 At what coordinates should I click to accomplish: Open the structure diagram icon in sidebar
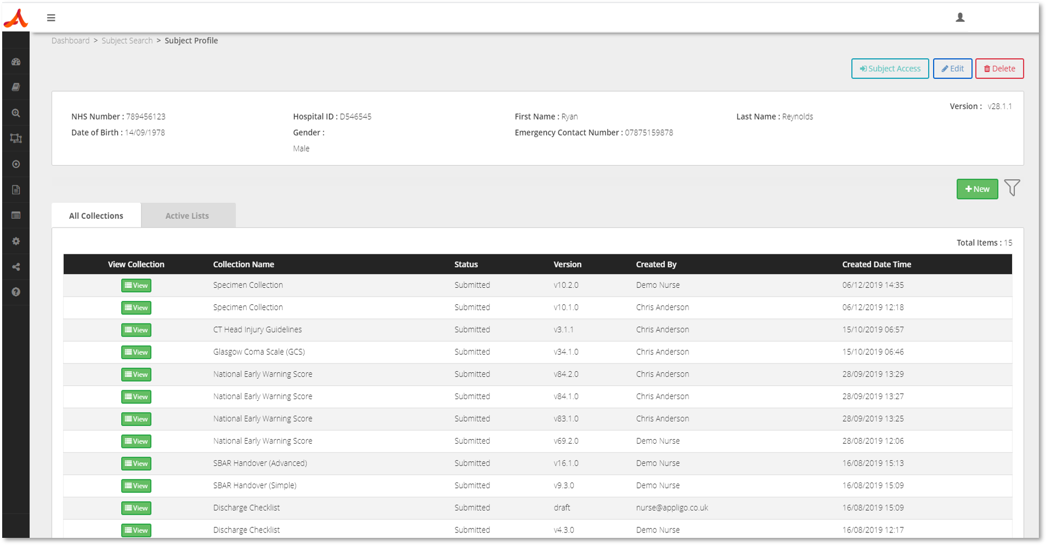tap(16, 138)
